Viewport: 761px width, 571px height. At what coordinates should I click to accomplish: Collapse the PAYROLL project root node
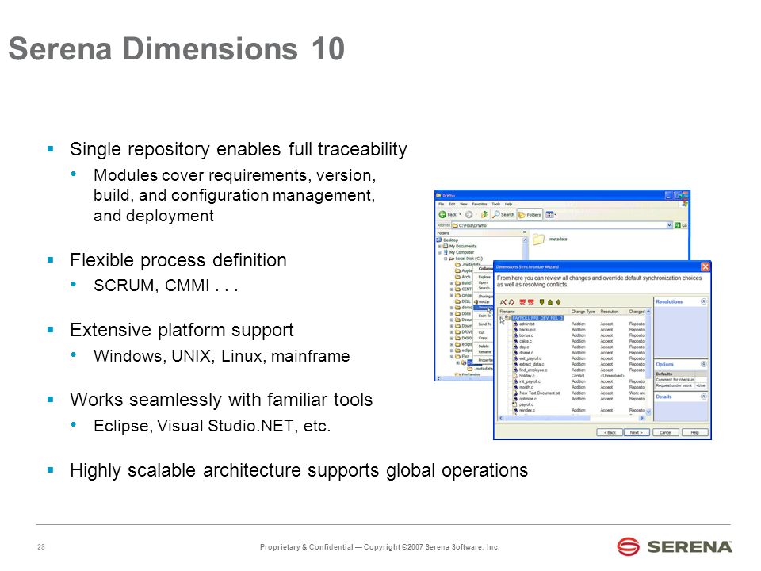point(501,318)
